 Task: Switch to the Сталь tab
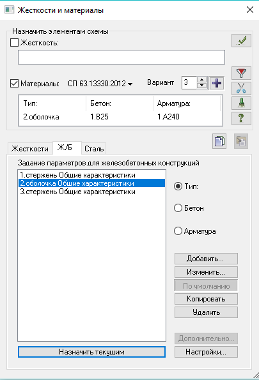coord(94,149)
